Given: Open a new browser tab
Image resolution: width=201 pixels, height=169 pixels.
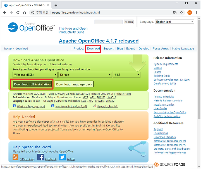Looking at the screenshot, I should point(56,5).
